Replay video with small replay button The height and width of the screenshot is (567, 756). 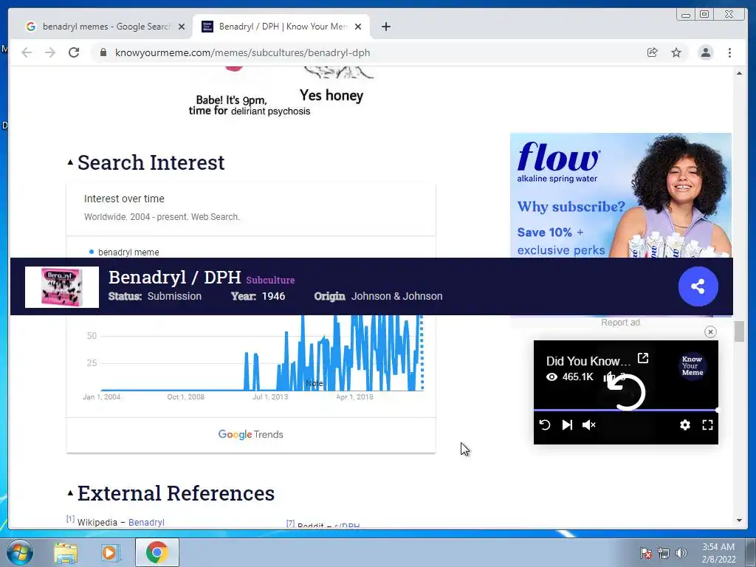(544, 425)
